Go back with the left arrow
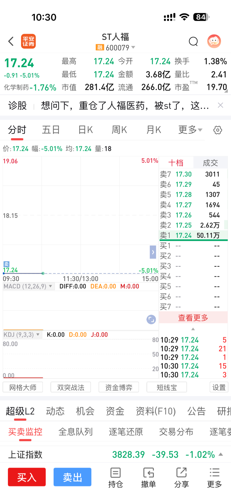 [11, 41]
